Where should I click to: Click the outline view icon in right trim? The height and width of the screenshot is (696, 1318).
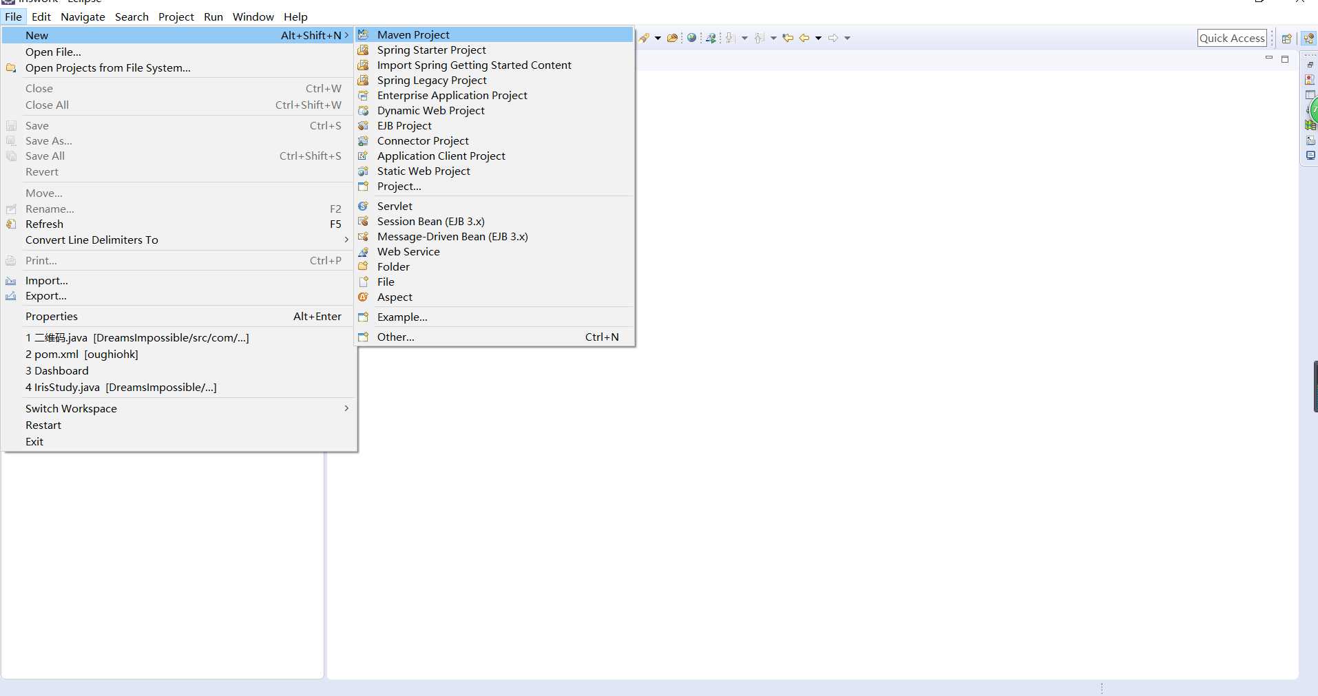coord(1310,140)
